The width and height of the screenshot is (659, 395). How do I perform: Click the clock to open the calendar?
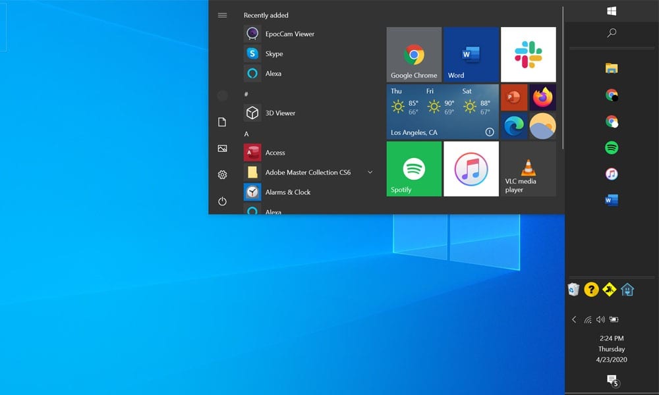click(x=612, y=349)
